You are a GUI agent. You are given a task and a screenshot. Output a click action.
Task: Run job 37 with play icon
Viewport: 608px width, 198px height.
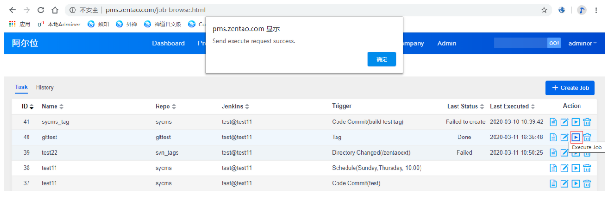tap(575, 183)
